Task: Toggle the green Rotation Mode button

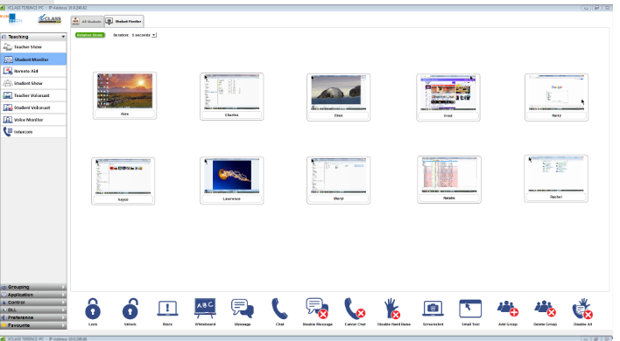Action: [90, 35]
